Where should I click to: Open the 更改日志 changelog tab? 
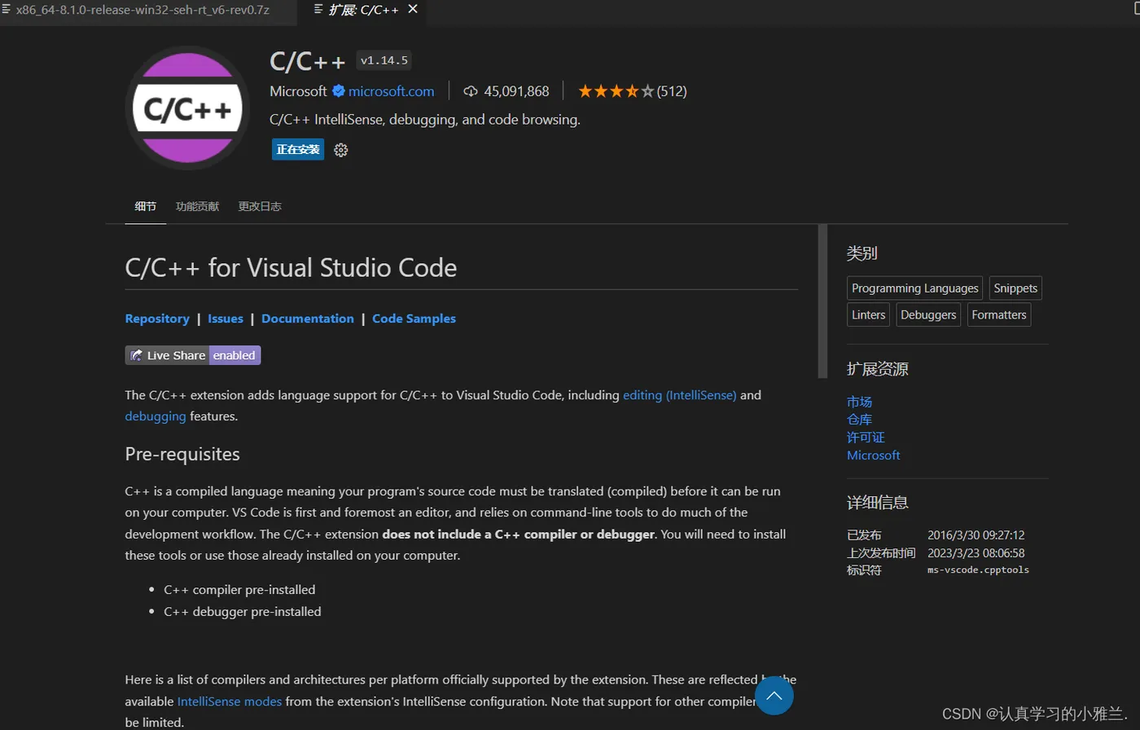pos(260,206)
